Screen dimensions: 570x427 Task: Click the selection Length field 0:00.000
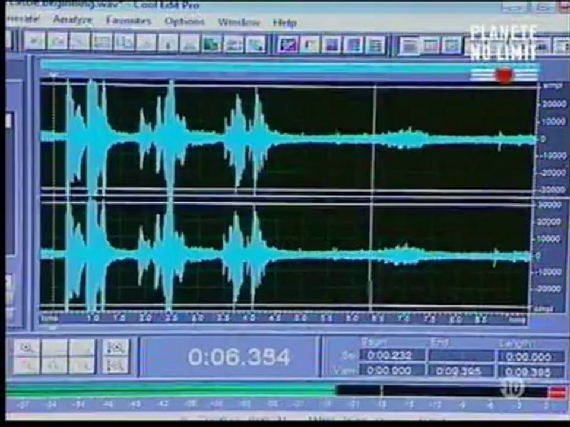531,357
